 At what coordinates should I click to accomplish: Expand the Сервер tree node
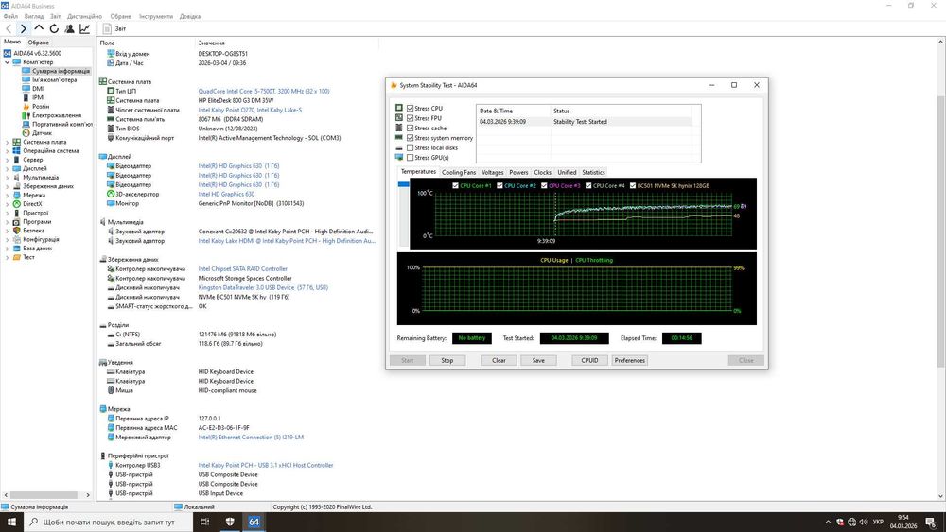[x=8, y=160]
